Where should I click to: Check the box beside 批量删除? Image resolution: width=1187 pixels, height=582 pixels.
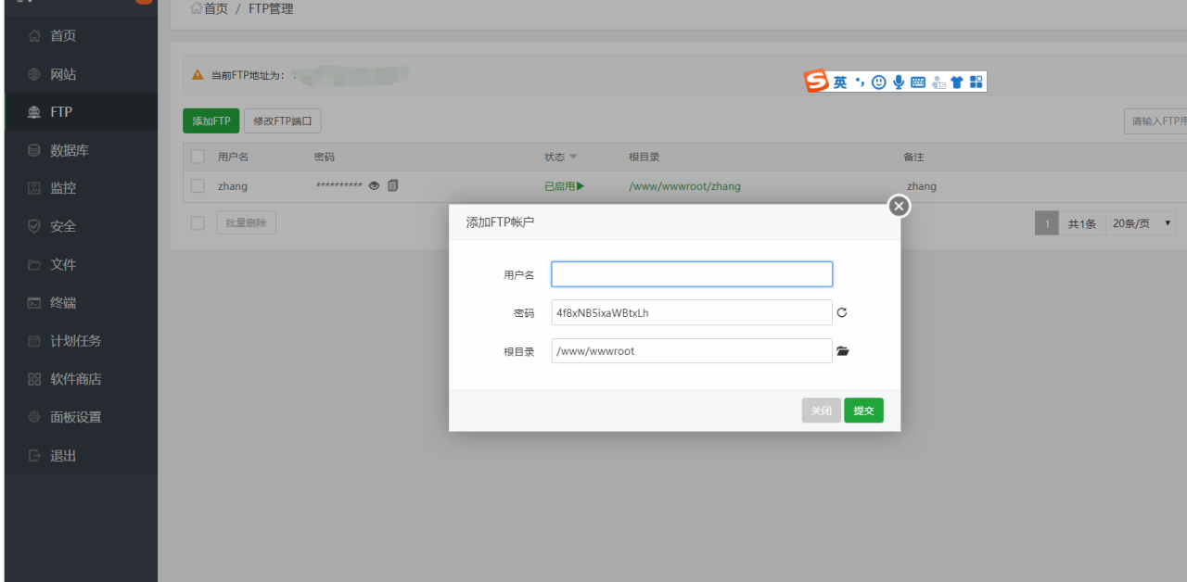pyautogui.click(x=198, y=223)
